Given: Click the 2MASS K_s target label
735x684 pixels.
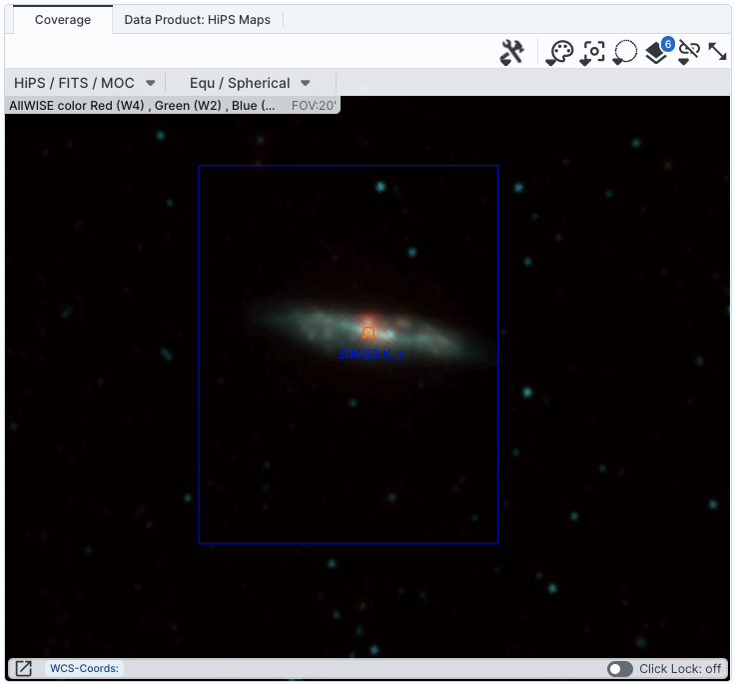Looking at the screenshot, I should click(371, 353).
